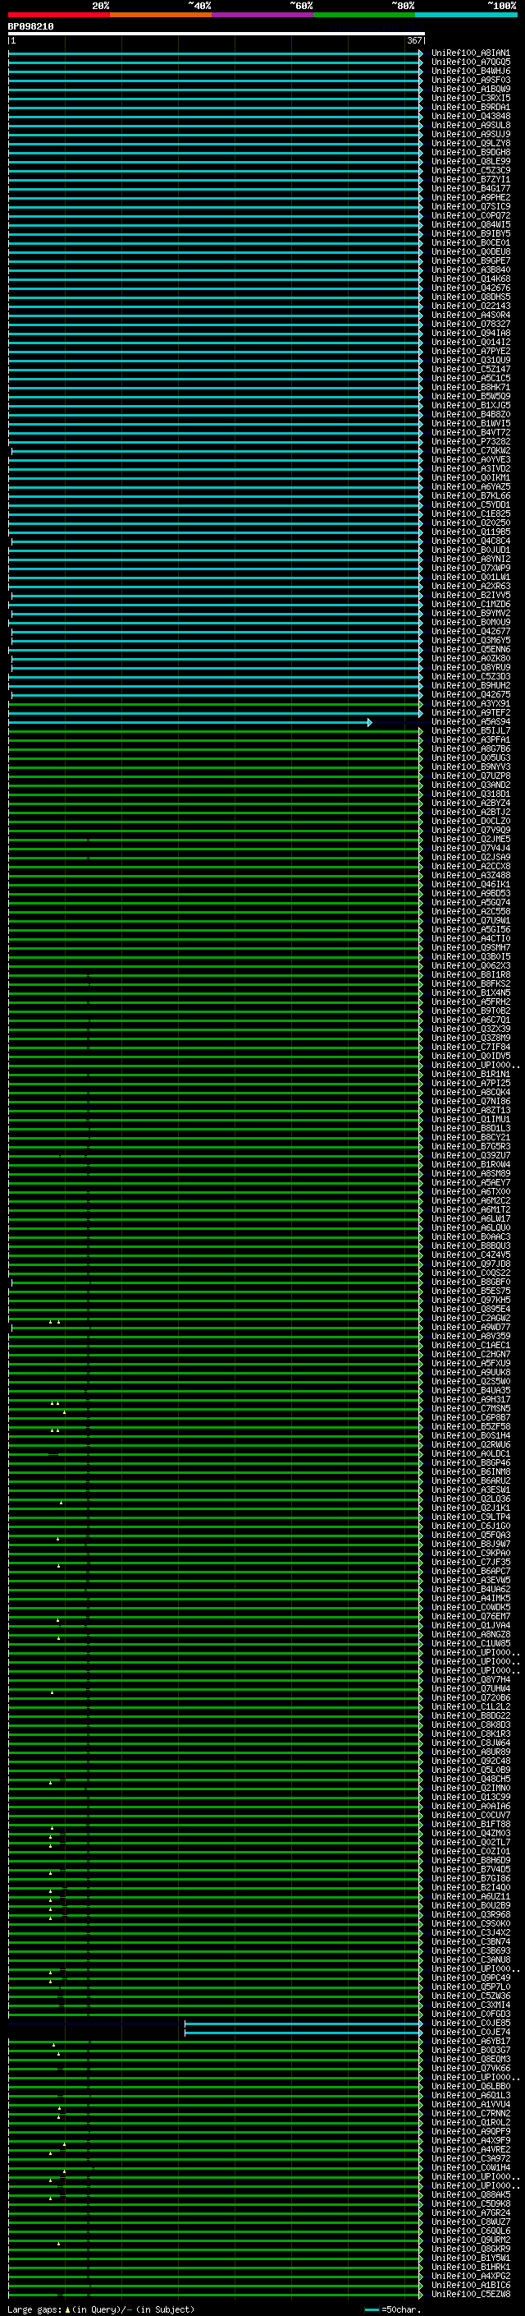Image resolution: width=525 pixels, height=2316 pixels.
Task: Select hit label UniRef100_C7QKW2
Action: click(471, 450)
